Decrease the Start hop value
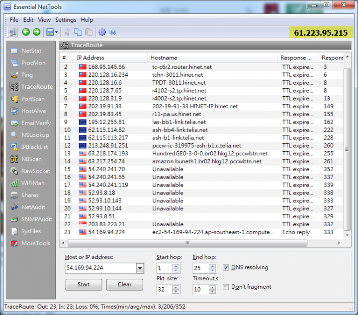Viewport: 358px width, 315px height. click(x=176, y=270)
